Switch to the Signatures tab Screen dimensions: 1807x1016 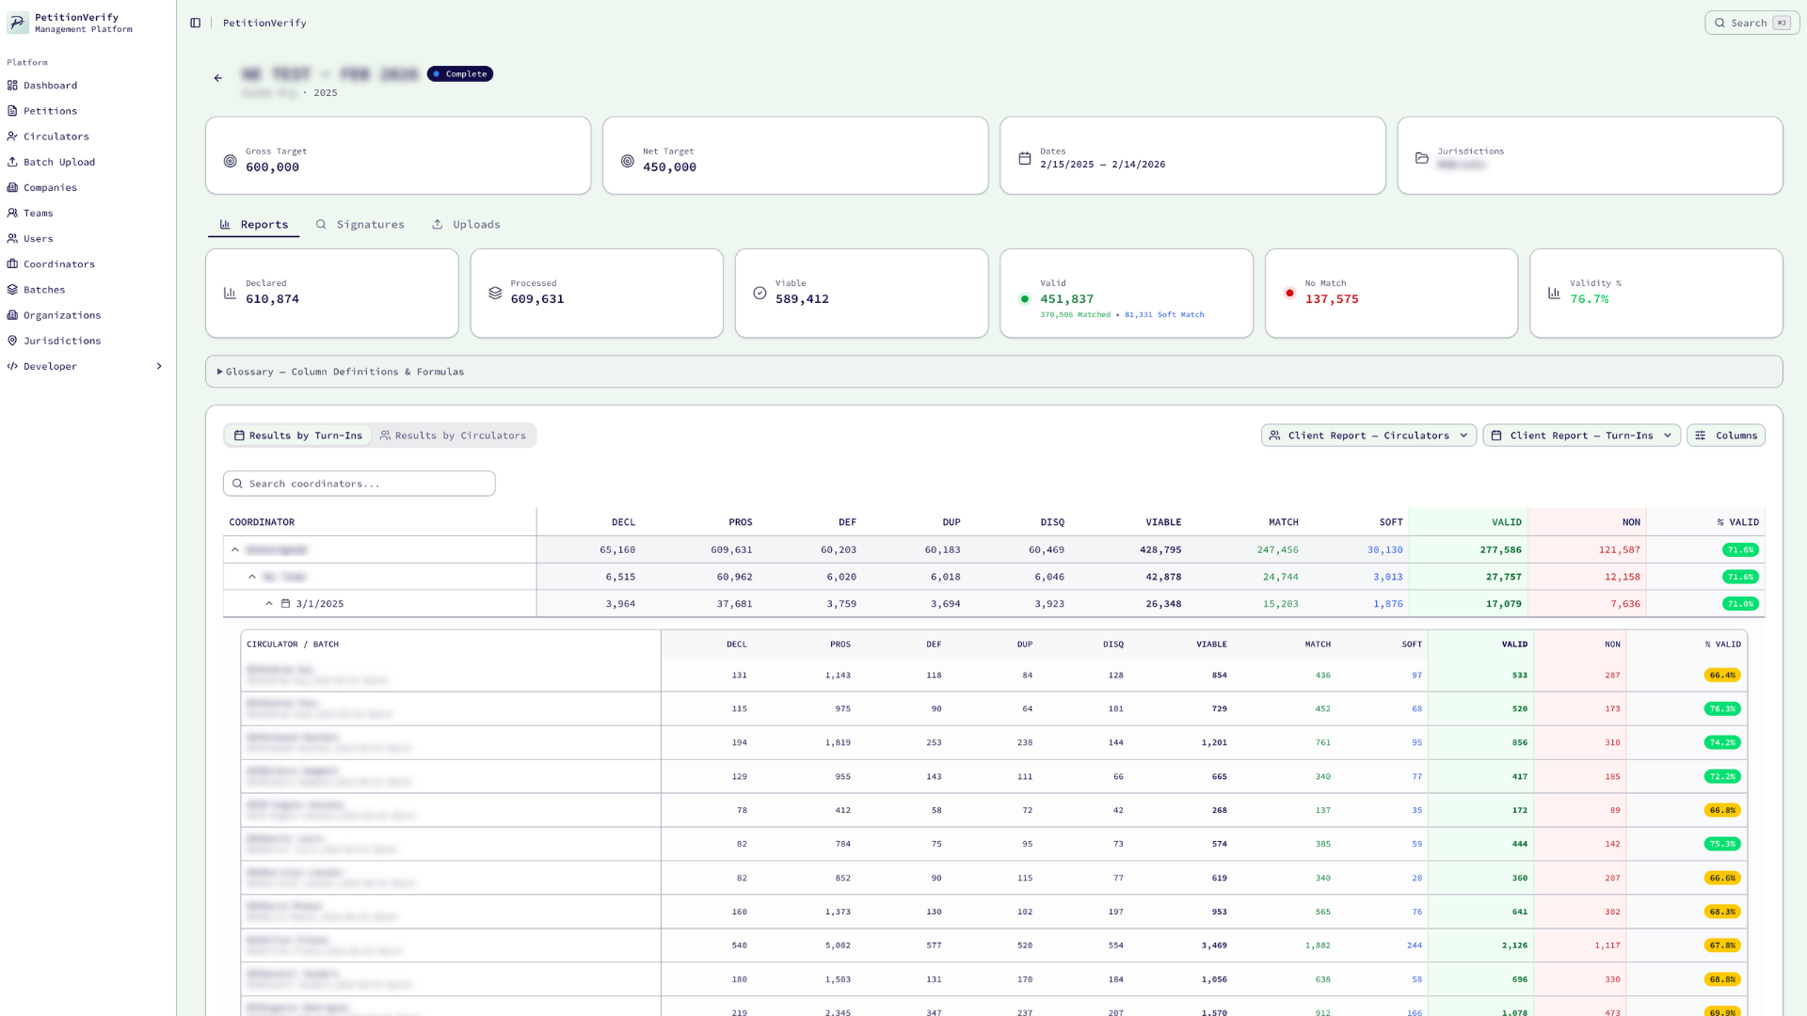[x=360, y=225]
